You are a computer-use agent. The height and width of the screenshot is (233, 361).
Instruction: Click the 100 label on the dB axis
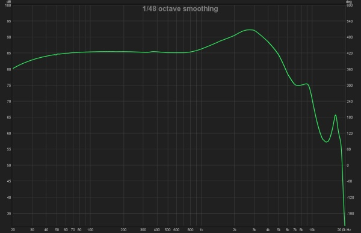8,5
